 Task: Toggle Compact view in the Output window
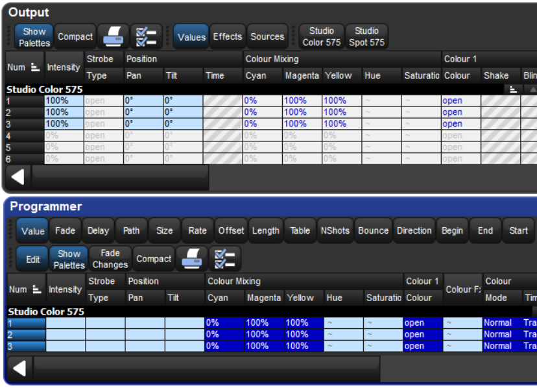coord(75,37)
